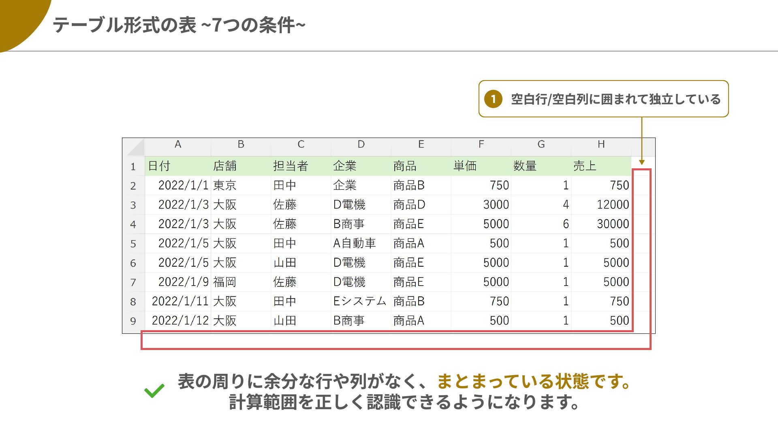The width and height of the screenshot is (778, 437).
Task: Click the 売上 header cell
Action: 601,166
